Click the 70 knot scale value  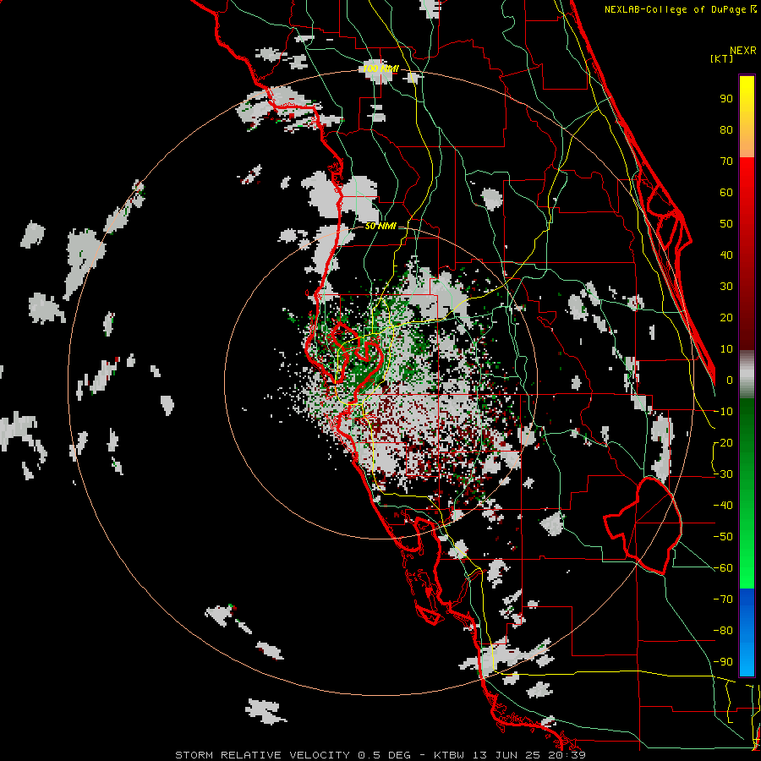[x=726, y=162]
